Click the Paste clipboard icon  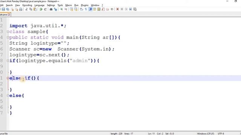point(35,9)
